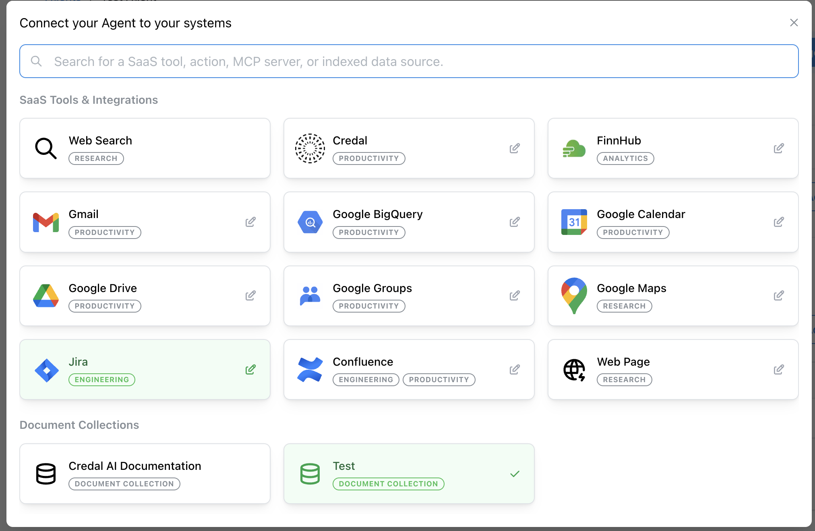Edit the FinnHub integration settings

(779, 148)
